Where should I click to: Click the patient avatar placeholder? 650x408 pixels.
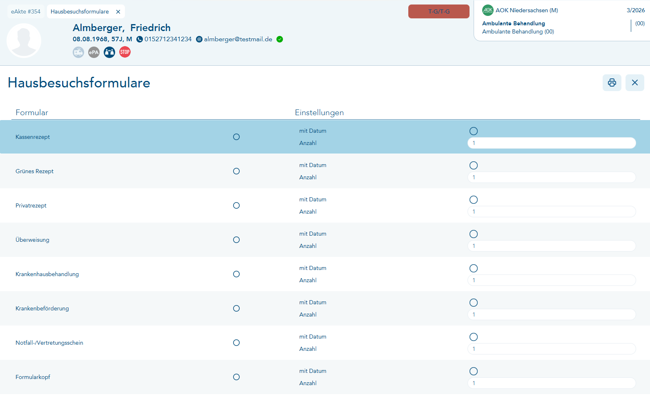24,40
